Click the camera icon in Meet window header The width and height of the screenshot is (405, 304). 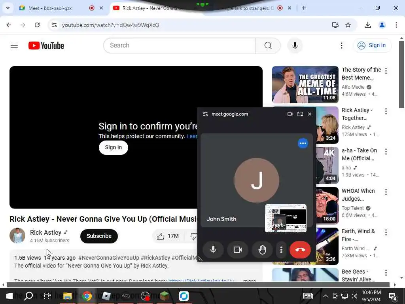point(290,114)
